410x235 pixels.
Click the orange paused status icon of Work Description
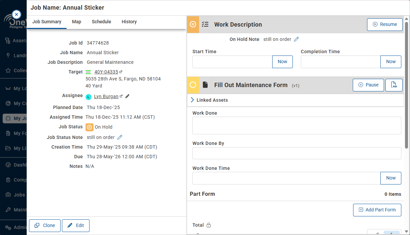pyautogui.click(x=193, y=24)
